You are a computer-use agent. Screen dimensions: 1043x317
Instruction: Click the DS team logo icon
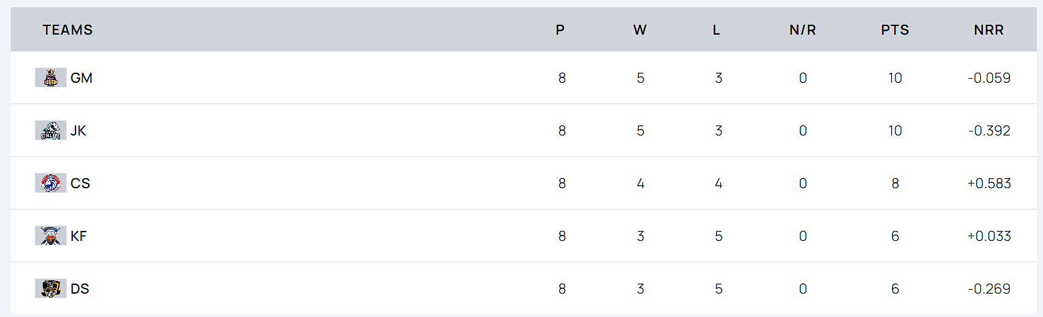click(51, 289)
